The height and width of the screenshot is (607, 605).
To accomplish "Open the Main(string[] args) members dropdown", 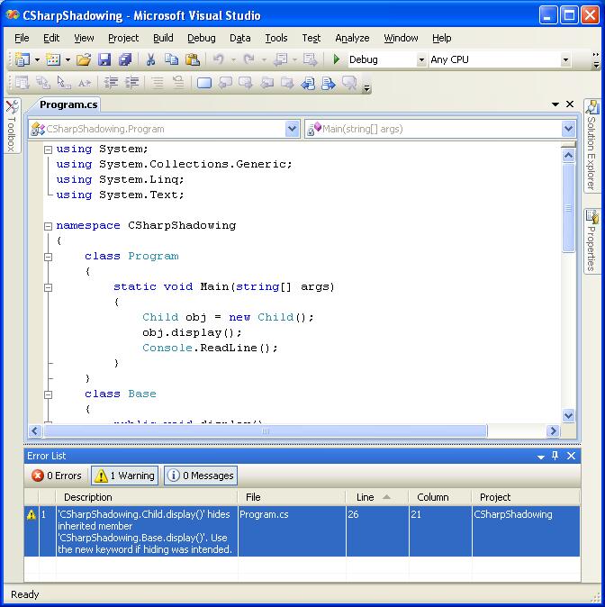I will coord(568,129).
